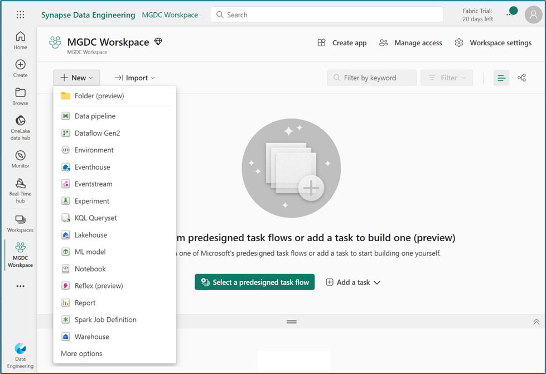Open the sidebar more options ellipsis
The height and width of the screenshot is (374, 546).
coord(20,286)
